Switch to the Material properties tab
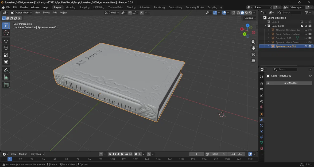 261,149
